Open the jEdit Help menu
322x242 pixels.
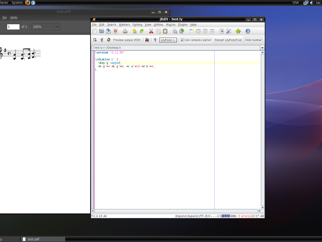coord(193,25)
